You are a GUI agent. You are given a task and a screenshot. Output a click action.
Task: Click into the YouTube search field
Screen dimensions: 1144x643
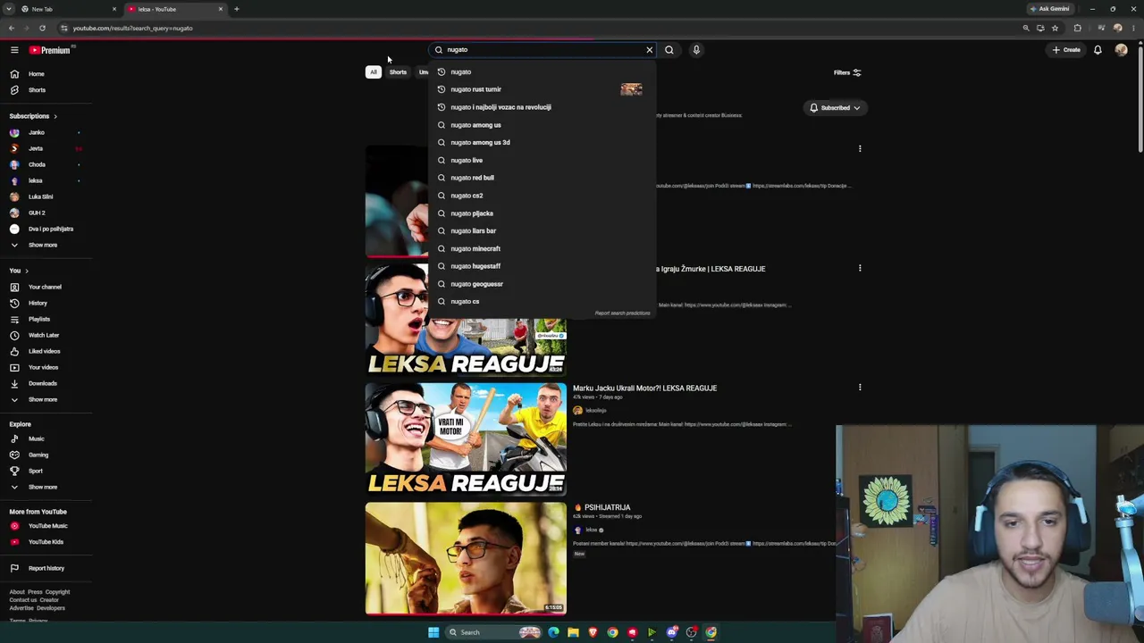tap(543, 50)
